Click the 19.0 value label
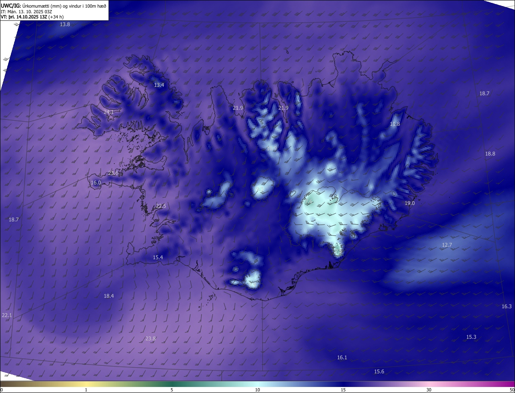The width and height of the screenshot is (515, 393). click(410, 203)
